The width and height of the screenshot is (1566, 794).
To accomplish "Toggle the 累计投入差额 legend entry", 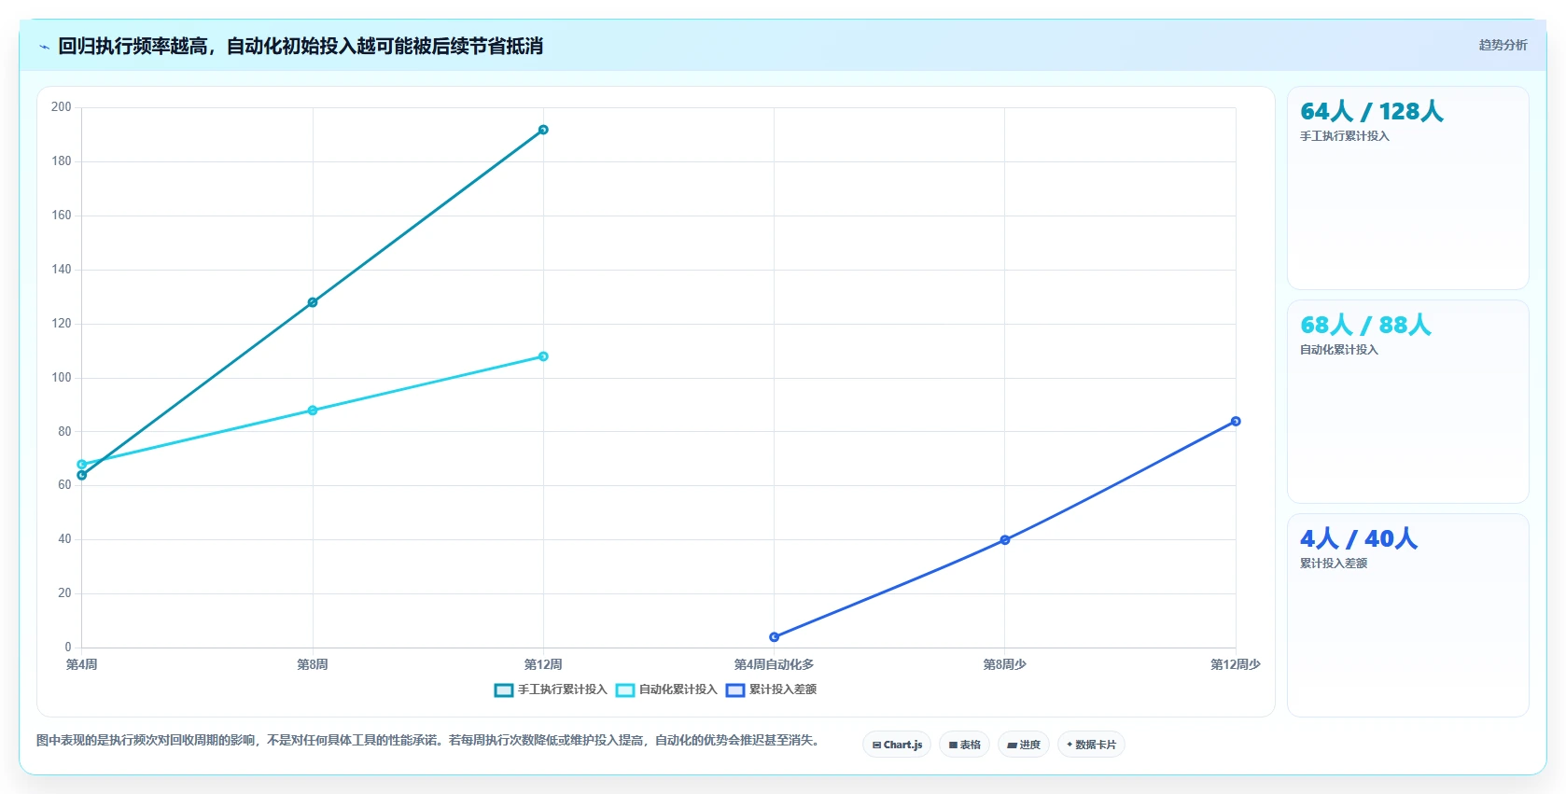I will [x=771, y=690].
